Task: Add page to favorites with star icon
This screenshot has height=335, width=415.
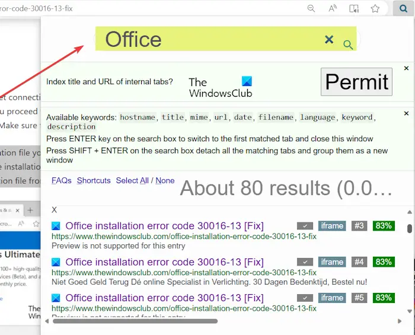Action: (x=375, y=8)
